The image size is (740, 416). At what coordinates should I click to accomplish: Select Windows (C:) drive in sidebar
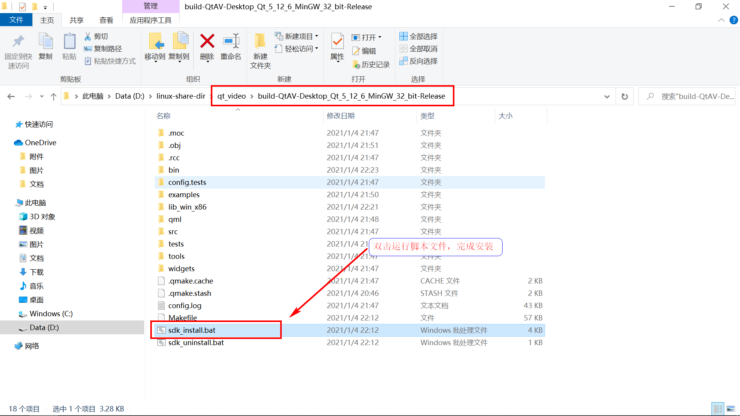pyautogui.click(x=51, y=314)
